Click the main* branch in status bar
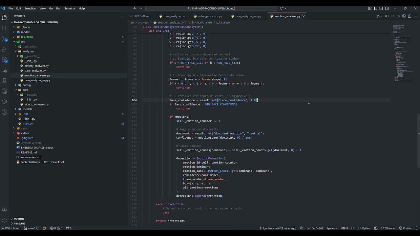 coord(30,228)
